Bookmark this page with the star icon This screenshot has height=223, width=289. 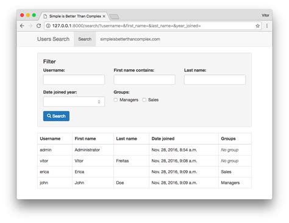pos(258,26)
